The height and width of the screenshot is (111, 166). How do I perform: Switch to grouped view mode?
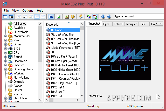pos(43,17)
